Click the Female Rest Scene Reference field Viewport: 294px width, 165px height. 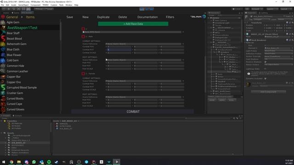click(143, 97)
